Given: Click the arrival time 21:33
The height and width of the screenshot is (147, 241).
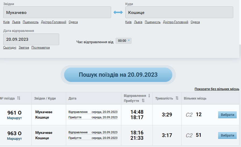Looking at the screenshot, I should click(x=137, y=138).
